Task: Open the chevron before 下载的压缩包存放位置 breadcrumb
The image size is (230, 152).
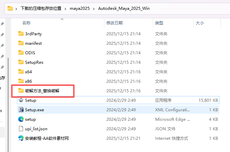Action: click(x=17, y=8)
